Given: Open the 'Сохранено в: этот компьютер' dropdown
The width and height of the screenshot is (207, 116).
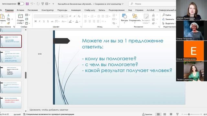Looking at the screenshot, I should click(x=109, y=4).
